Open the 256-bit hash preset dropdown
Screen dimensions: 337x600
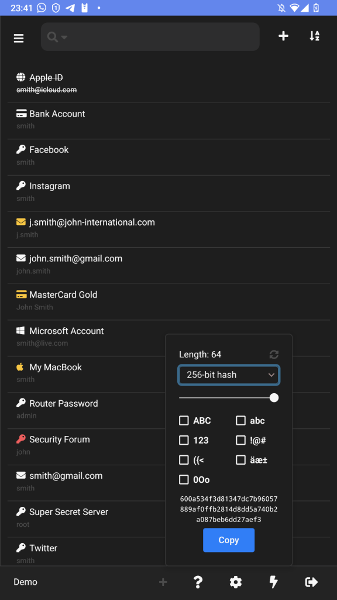click(x=229, y=375)
